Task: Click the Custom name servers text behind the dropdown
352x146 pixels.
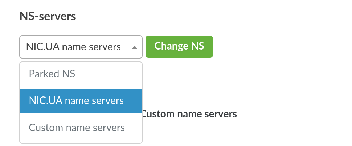Action: pyautogui.click(x=190, y=115)
